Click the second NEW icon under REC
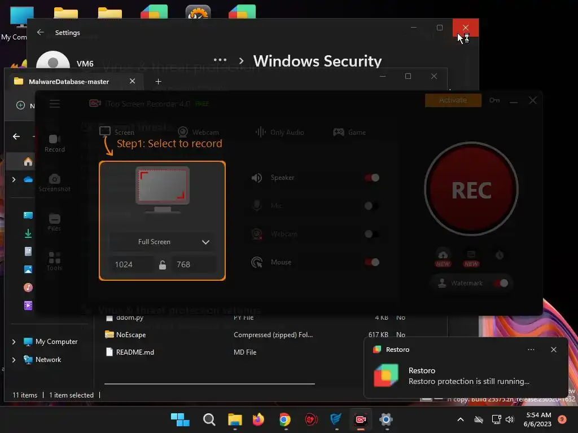578x433 pixels. pos(471,258)
